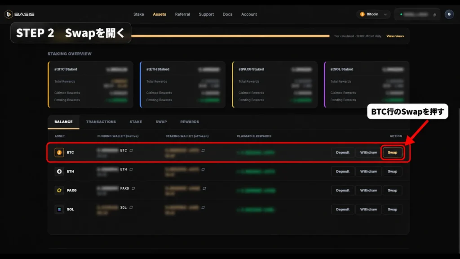The width and height of the screenshot is (460, 259).
Task: Open the Support navigation item
Action: (206, 14)
